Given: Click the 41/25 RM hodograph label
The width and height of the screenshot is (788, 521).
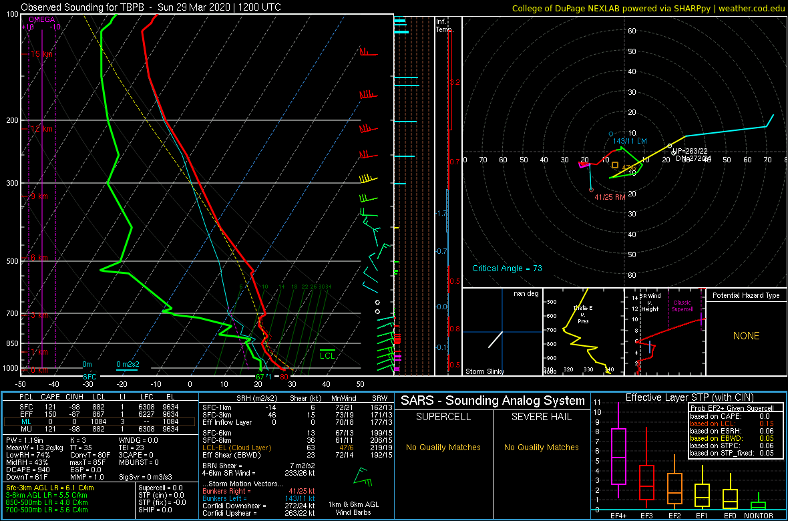Looking at the screenshot, I should click(610, 198).
